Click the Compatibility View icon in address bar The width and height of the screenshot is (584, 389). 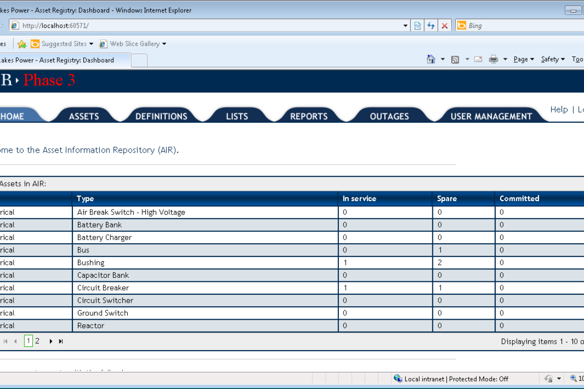tap(417, 26)
